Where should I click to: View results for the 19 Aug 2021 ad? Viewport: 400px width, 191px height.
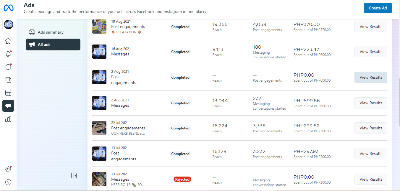point(370,27)
